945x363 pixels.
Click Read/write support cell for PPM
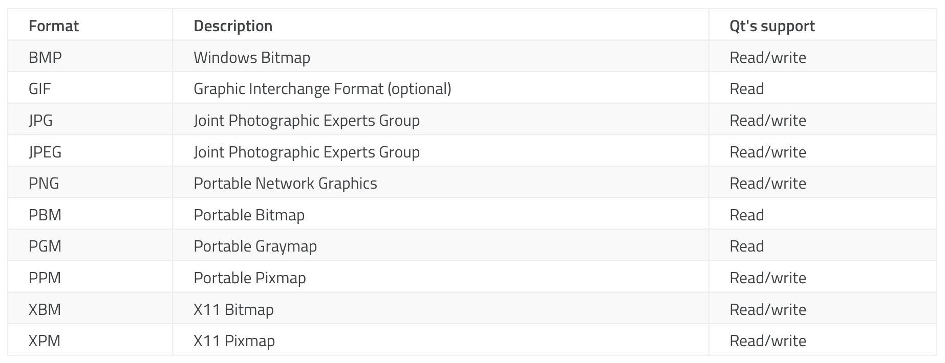(x=767, y=278)
